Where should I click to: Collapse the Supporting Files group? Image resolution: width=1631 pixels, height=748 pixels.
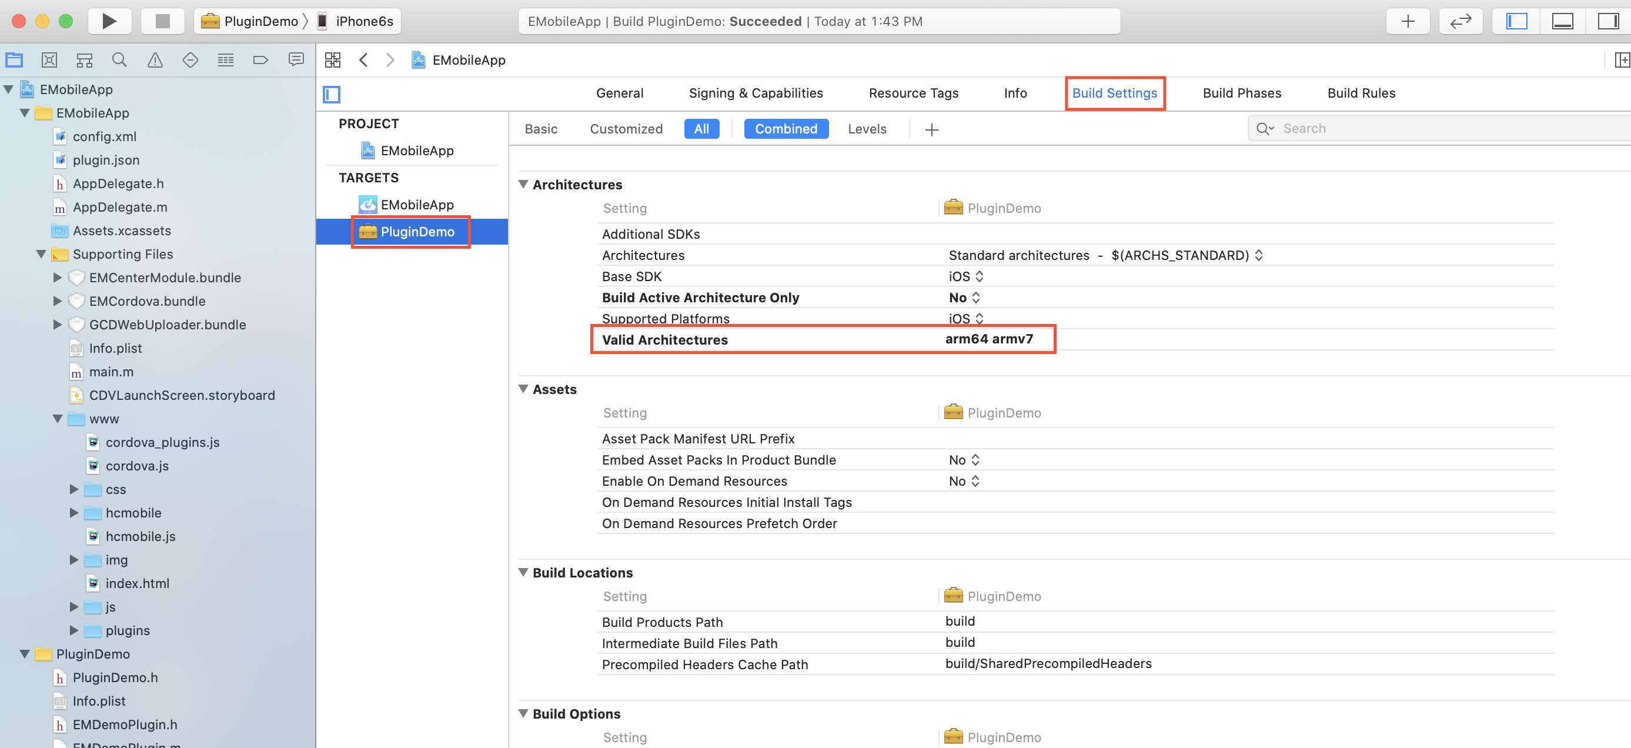[41, 254]
